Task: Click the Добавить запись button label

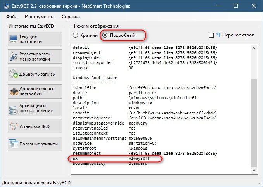Action: pyautogui.click(x=37, y=74)
